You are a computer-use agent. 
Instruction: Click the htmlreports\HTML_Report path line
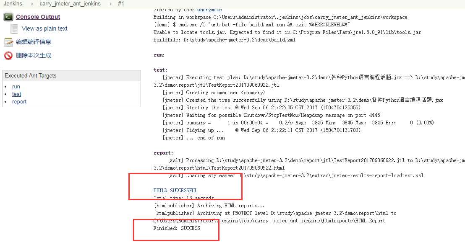[269, 221]
